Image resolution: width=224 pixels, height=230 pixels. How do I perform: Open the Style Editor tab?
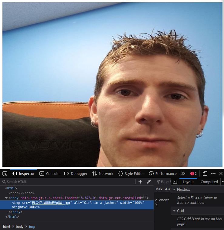click(x=131, y=174)
